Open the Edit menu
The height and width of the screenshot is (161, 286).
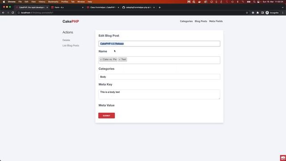(26, 2)
